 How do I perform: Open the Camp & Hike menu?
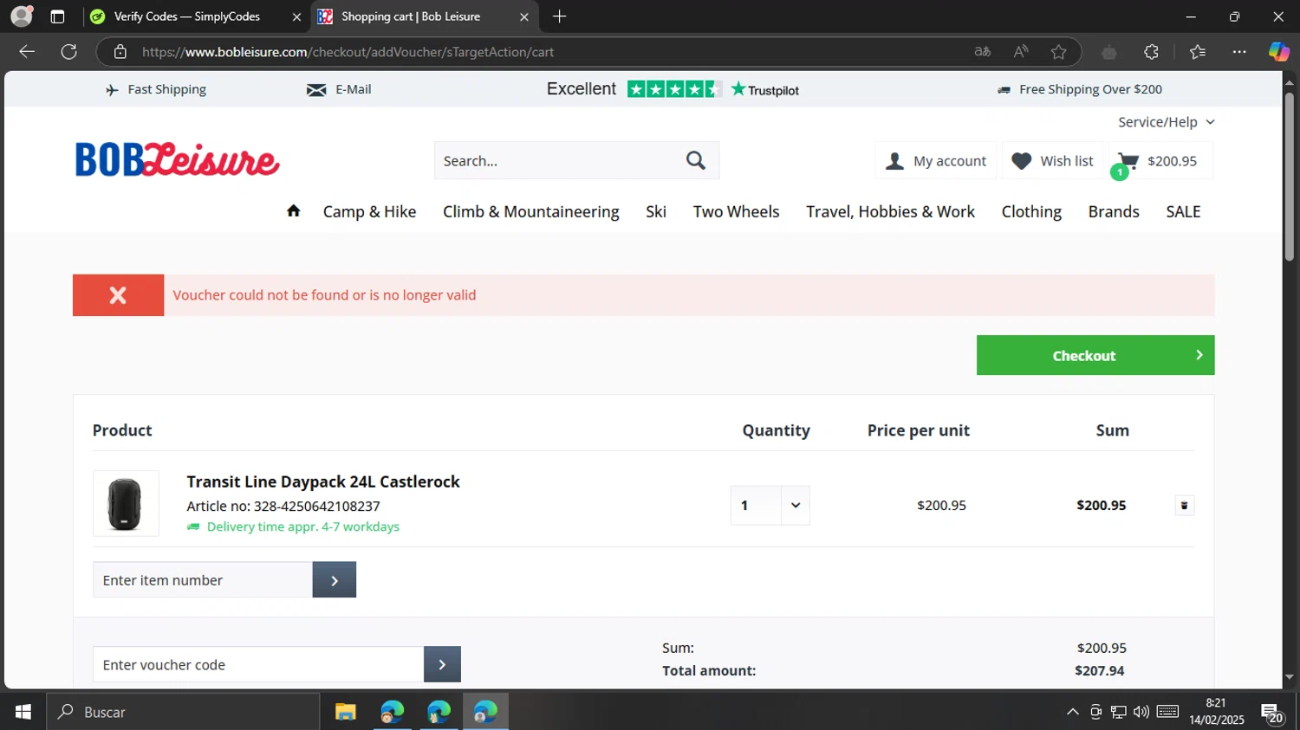369,212
